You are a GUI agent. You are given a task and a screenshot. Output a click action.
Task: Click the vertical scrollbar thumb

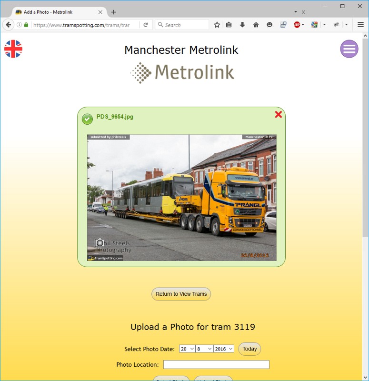[x=365, y=138]
